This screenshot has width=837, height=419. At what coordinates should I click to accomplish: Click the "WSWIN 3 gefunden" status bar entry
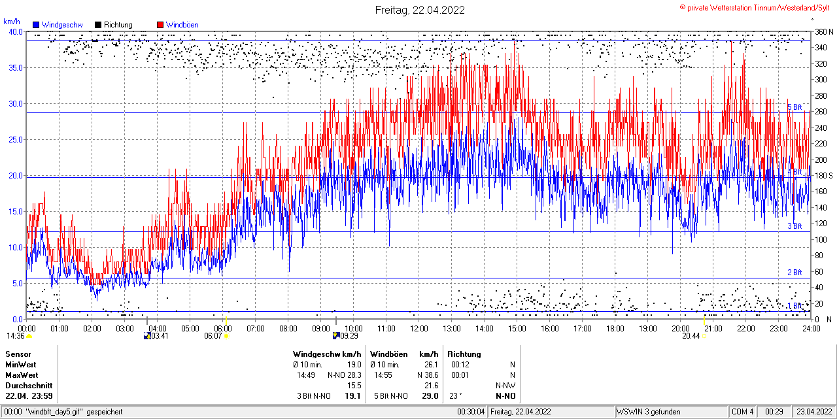tap(649, 412)
